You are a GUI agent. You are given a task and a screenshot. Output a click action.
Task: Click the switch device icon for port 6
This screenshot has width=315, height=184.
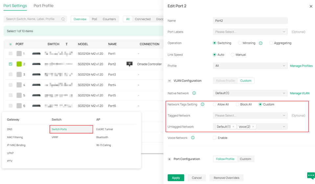tap(36, 106)
